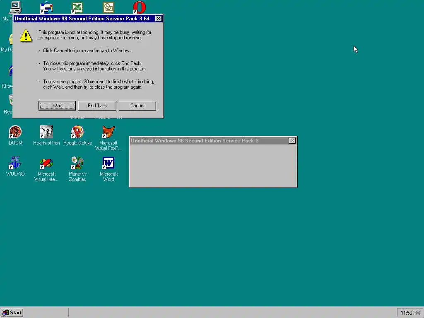
Task: Select the Hearts of Iron shortcut
Action: pos(46,135)
